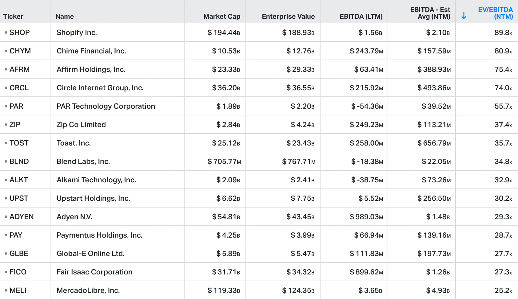Open the AFRM ticker

coord(20,69)
